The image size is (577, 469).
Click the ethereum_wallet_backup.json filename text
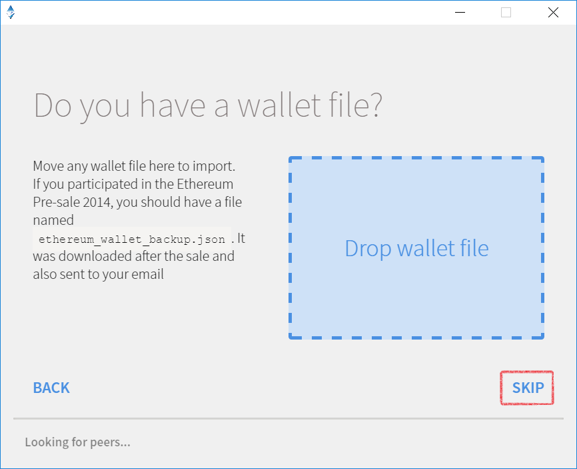[x=132, y=240]
